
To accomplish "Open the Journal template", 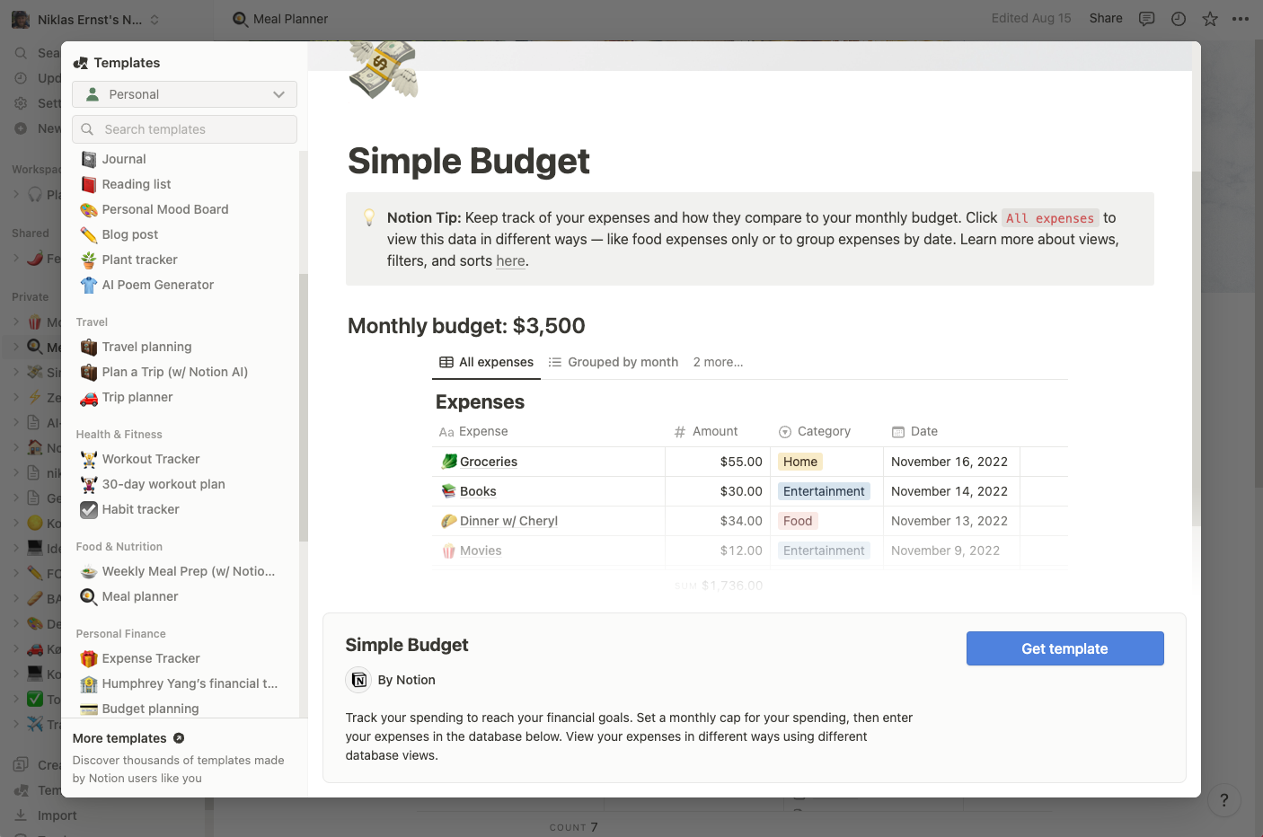I will [184, 159].
